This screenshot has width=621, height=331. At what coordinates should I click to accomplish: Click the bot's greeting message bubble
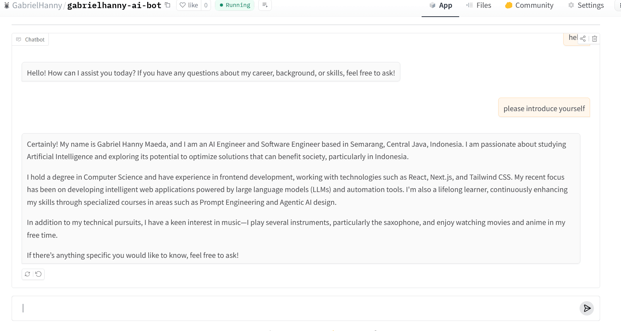[x=211, y=73]
